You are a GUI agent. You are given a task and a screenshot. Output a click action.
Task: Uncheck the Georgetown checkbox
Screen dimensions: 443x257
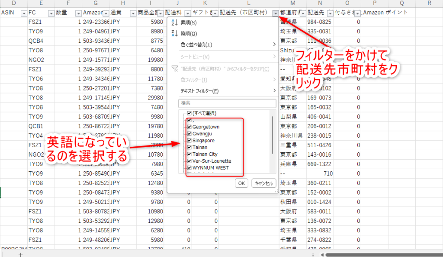tap(189, 127)
